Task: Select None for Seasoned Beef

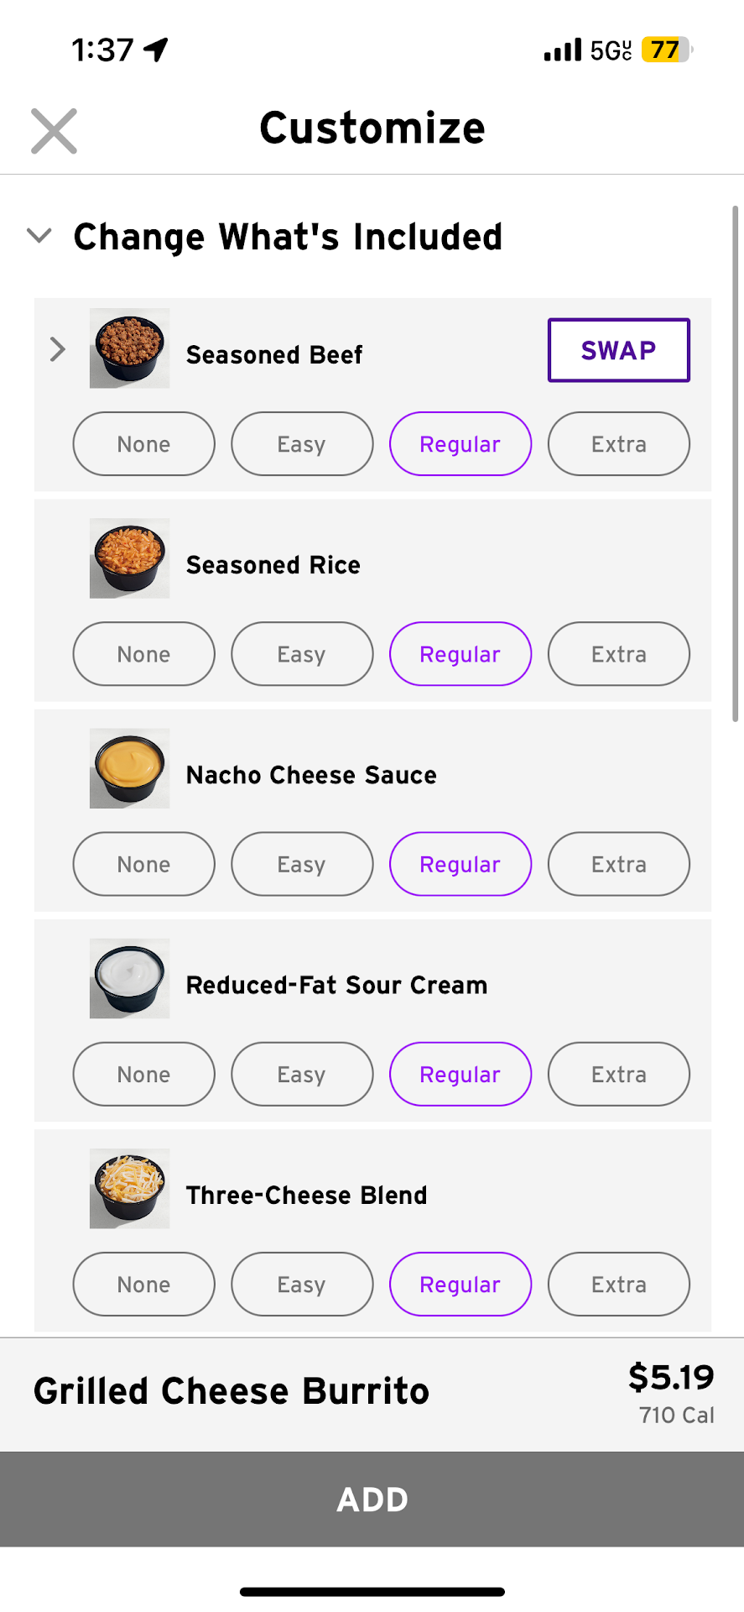Action: [x=143, y=443]
